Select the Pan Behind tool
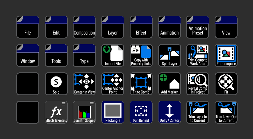The width and height of the screenshot is (253, 139). point(141,112)
